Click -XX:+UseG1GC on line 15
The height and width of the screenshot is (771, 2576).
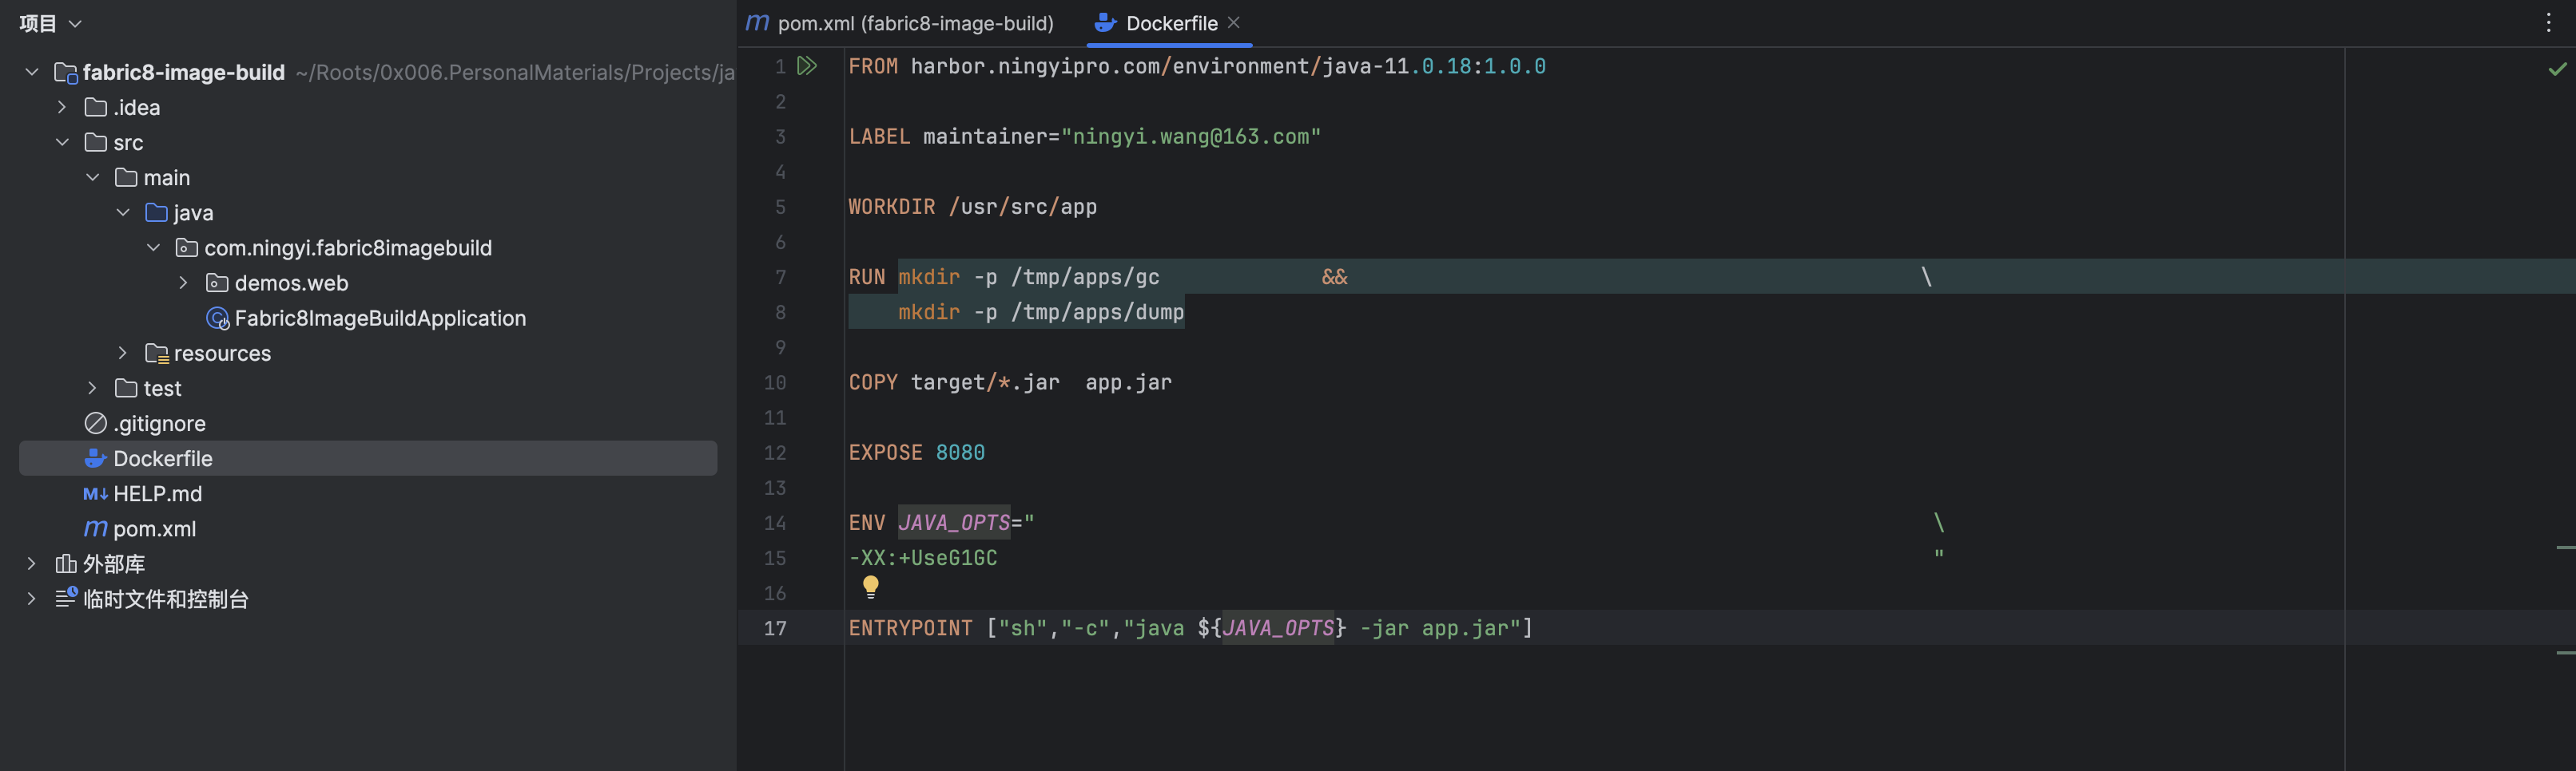[922, 558]
